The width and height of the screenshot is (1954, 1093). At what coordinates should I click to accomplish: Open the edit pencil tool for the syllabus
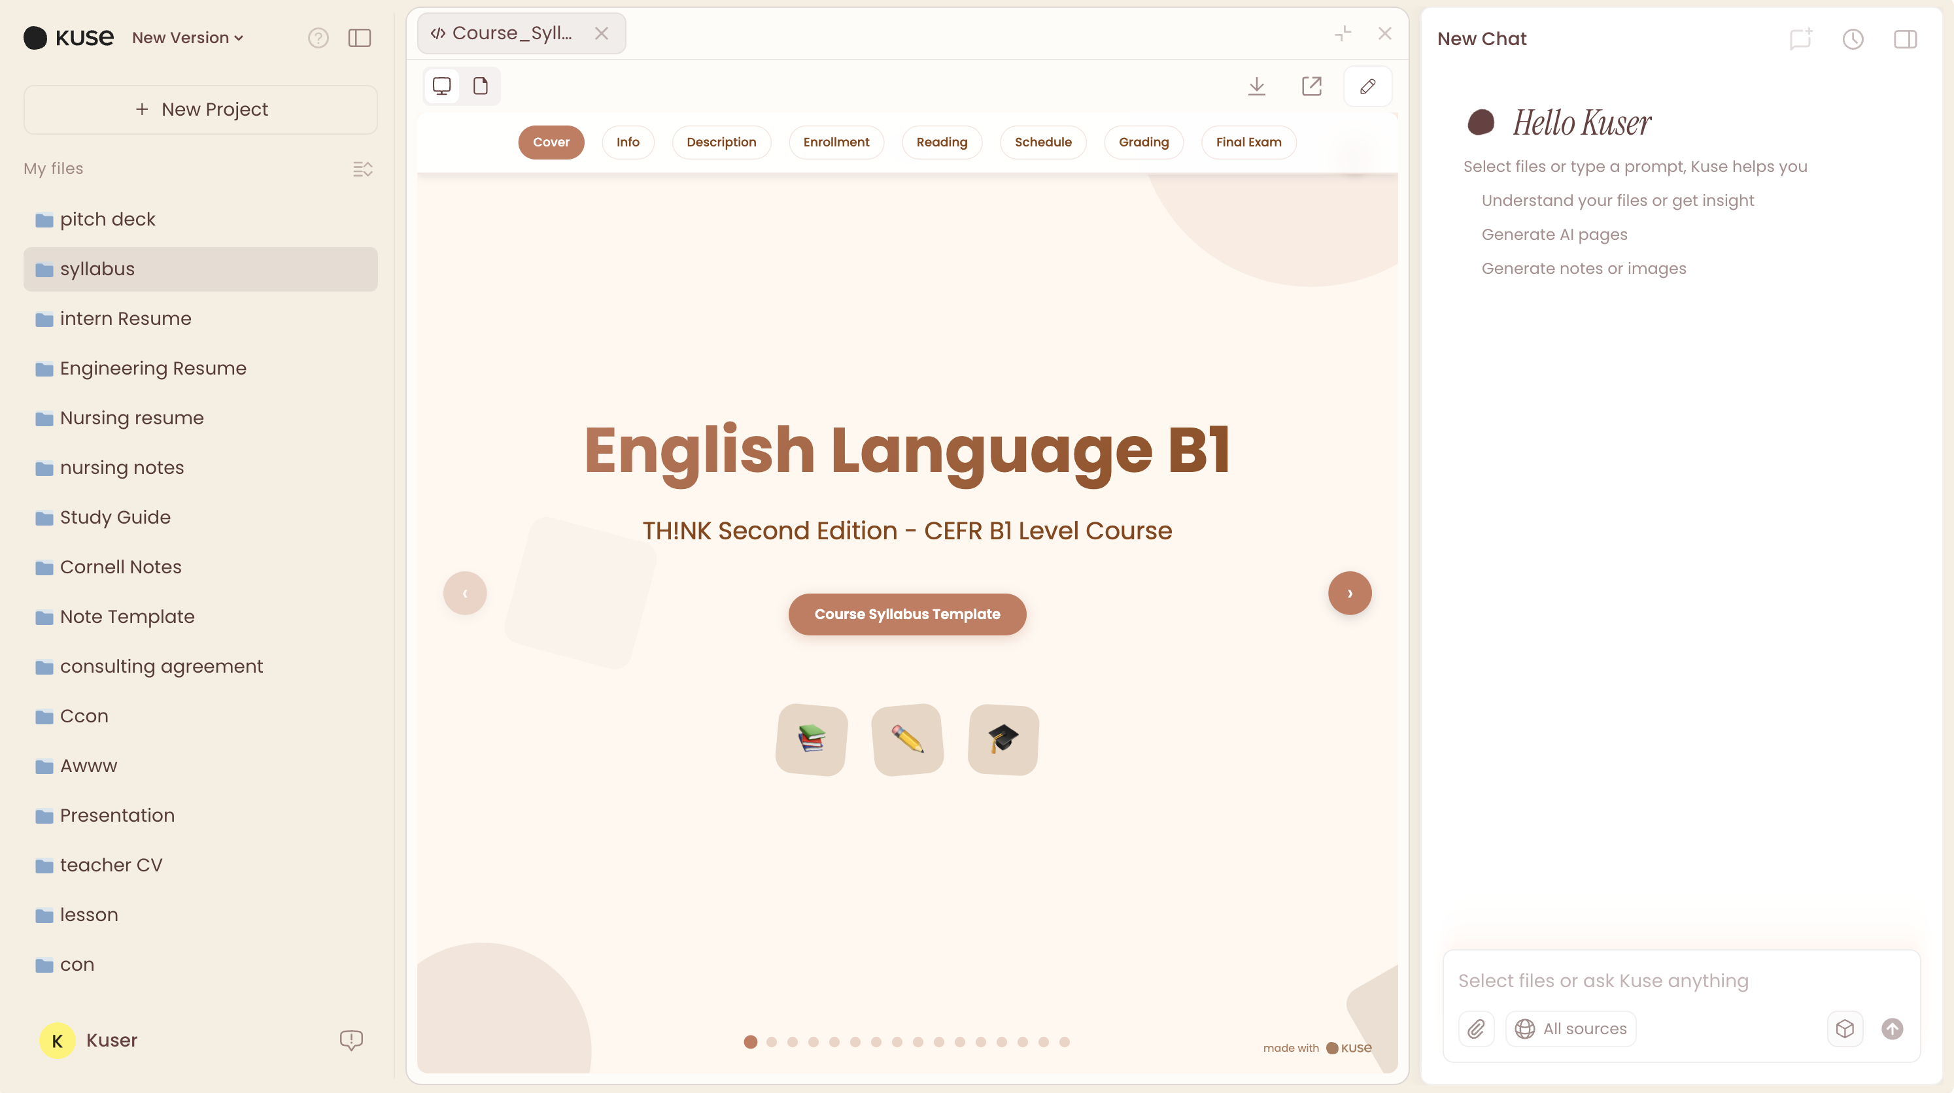coord(1367,86)
